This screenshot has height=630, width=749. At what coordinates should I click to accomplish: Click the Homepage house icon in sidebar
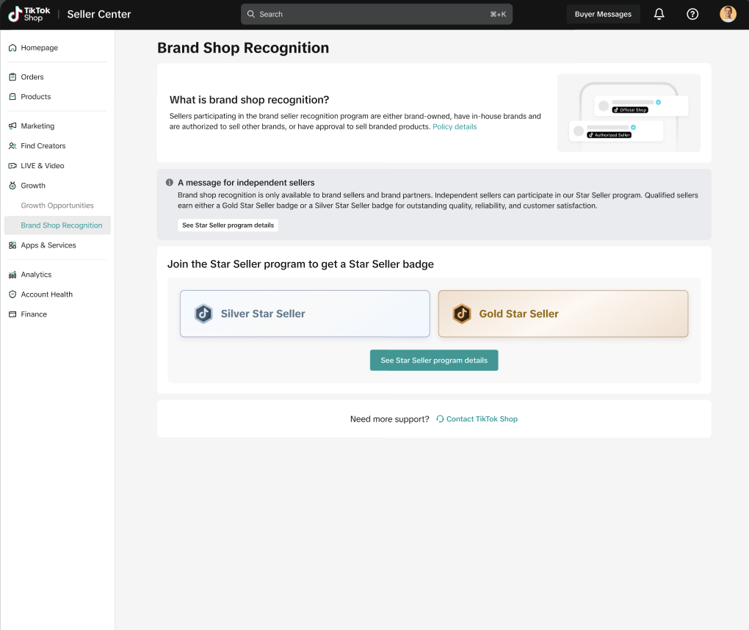point(12,48)
